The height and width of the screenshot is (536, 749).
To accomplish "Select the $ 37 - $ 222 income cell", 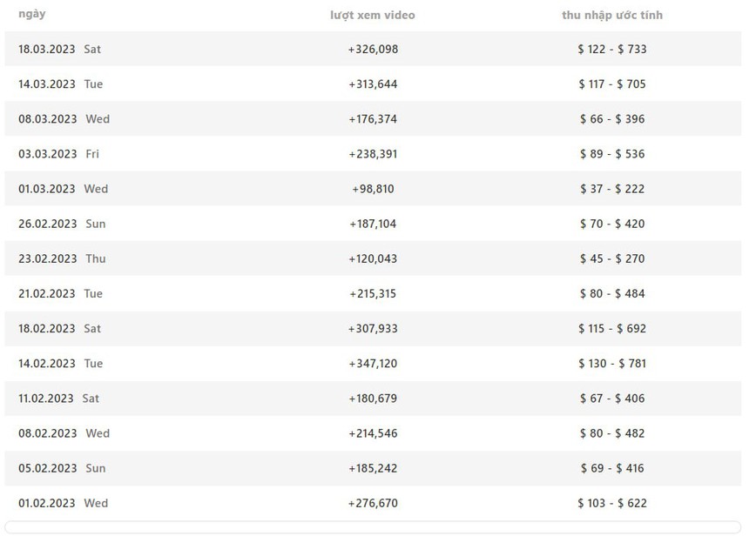I will 612,189.
